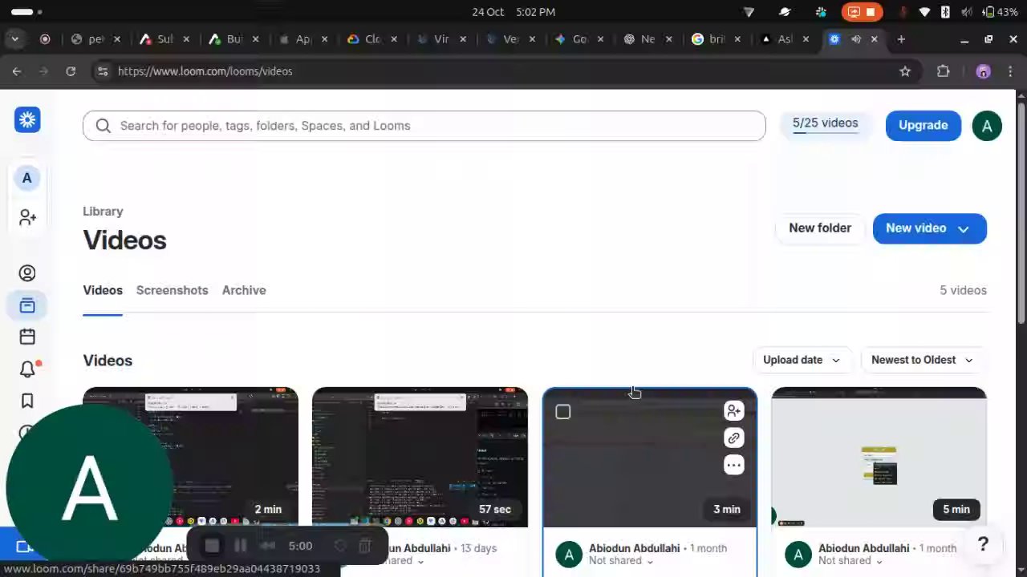
Task: Open the Newest to Oldest sort dropdown
Action: [923, 360]
